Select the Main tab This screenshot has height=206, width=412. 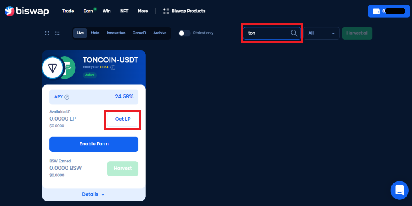(x=95, y=33)
